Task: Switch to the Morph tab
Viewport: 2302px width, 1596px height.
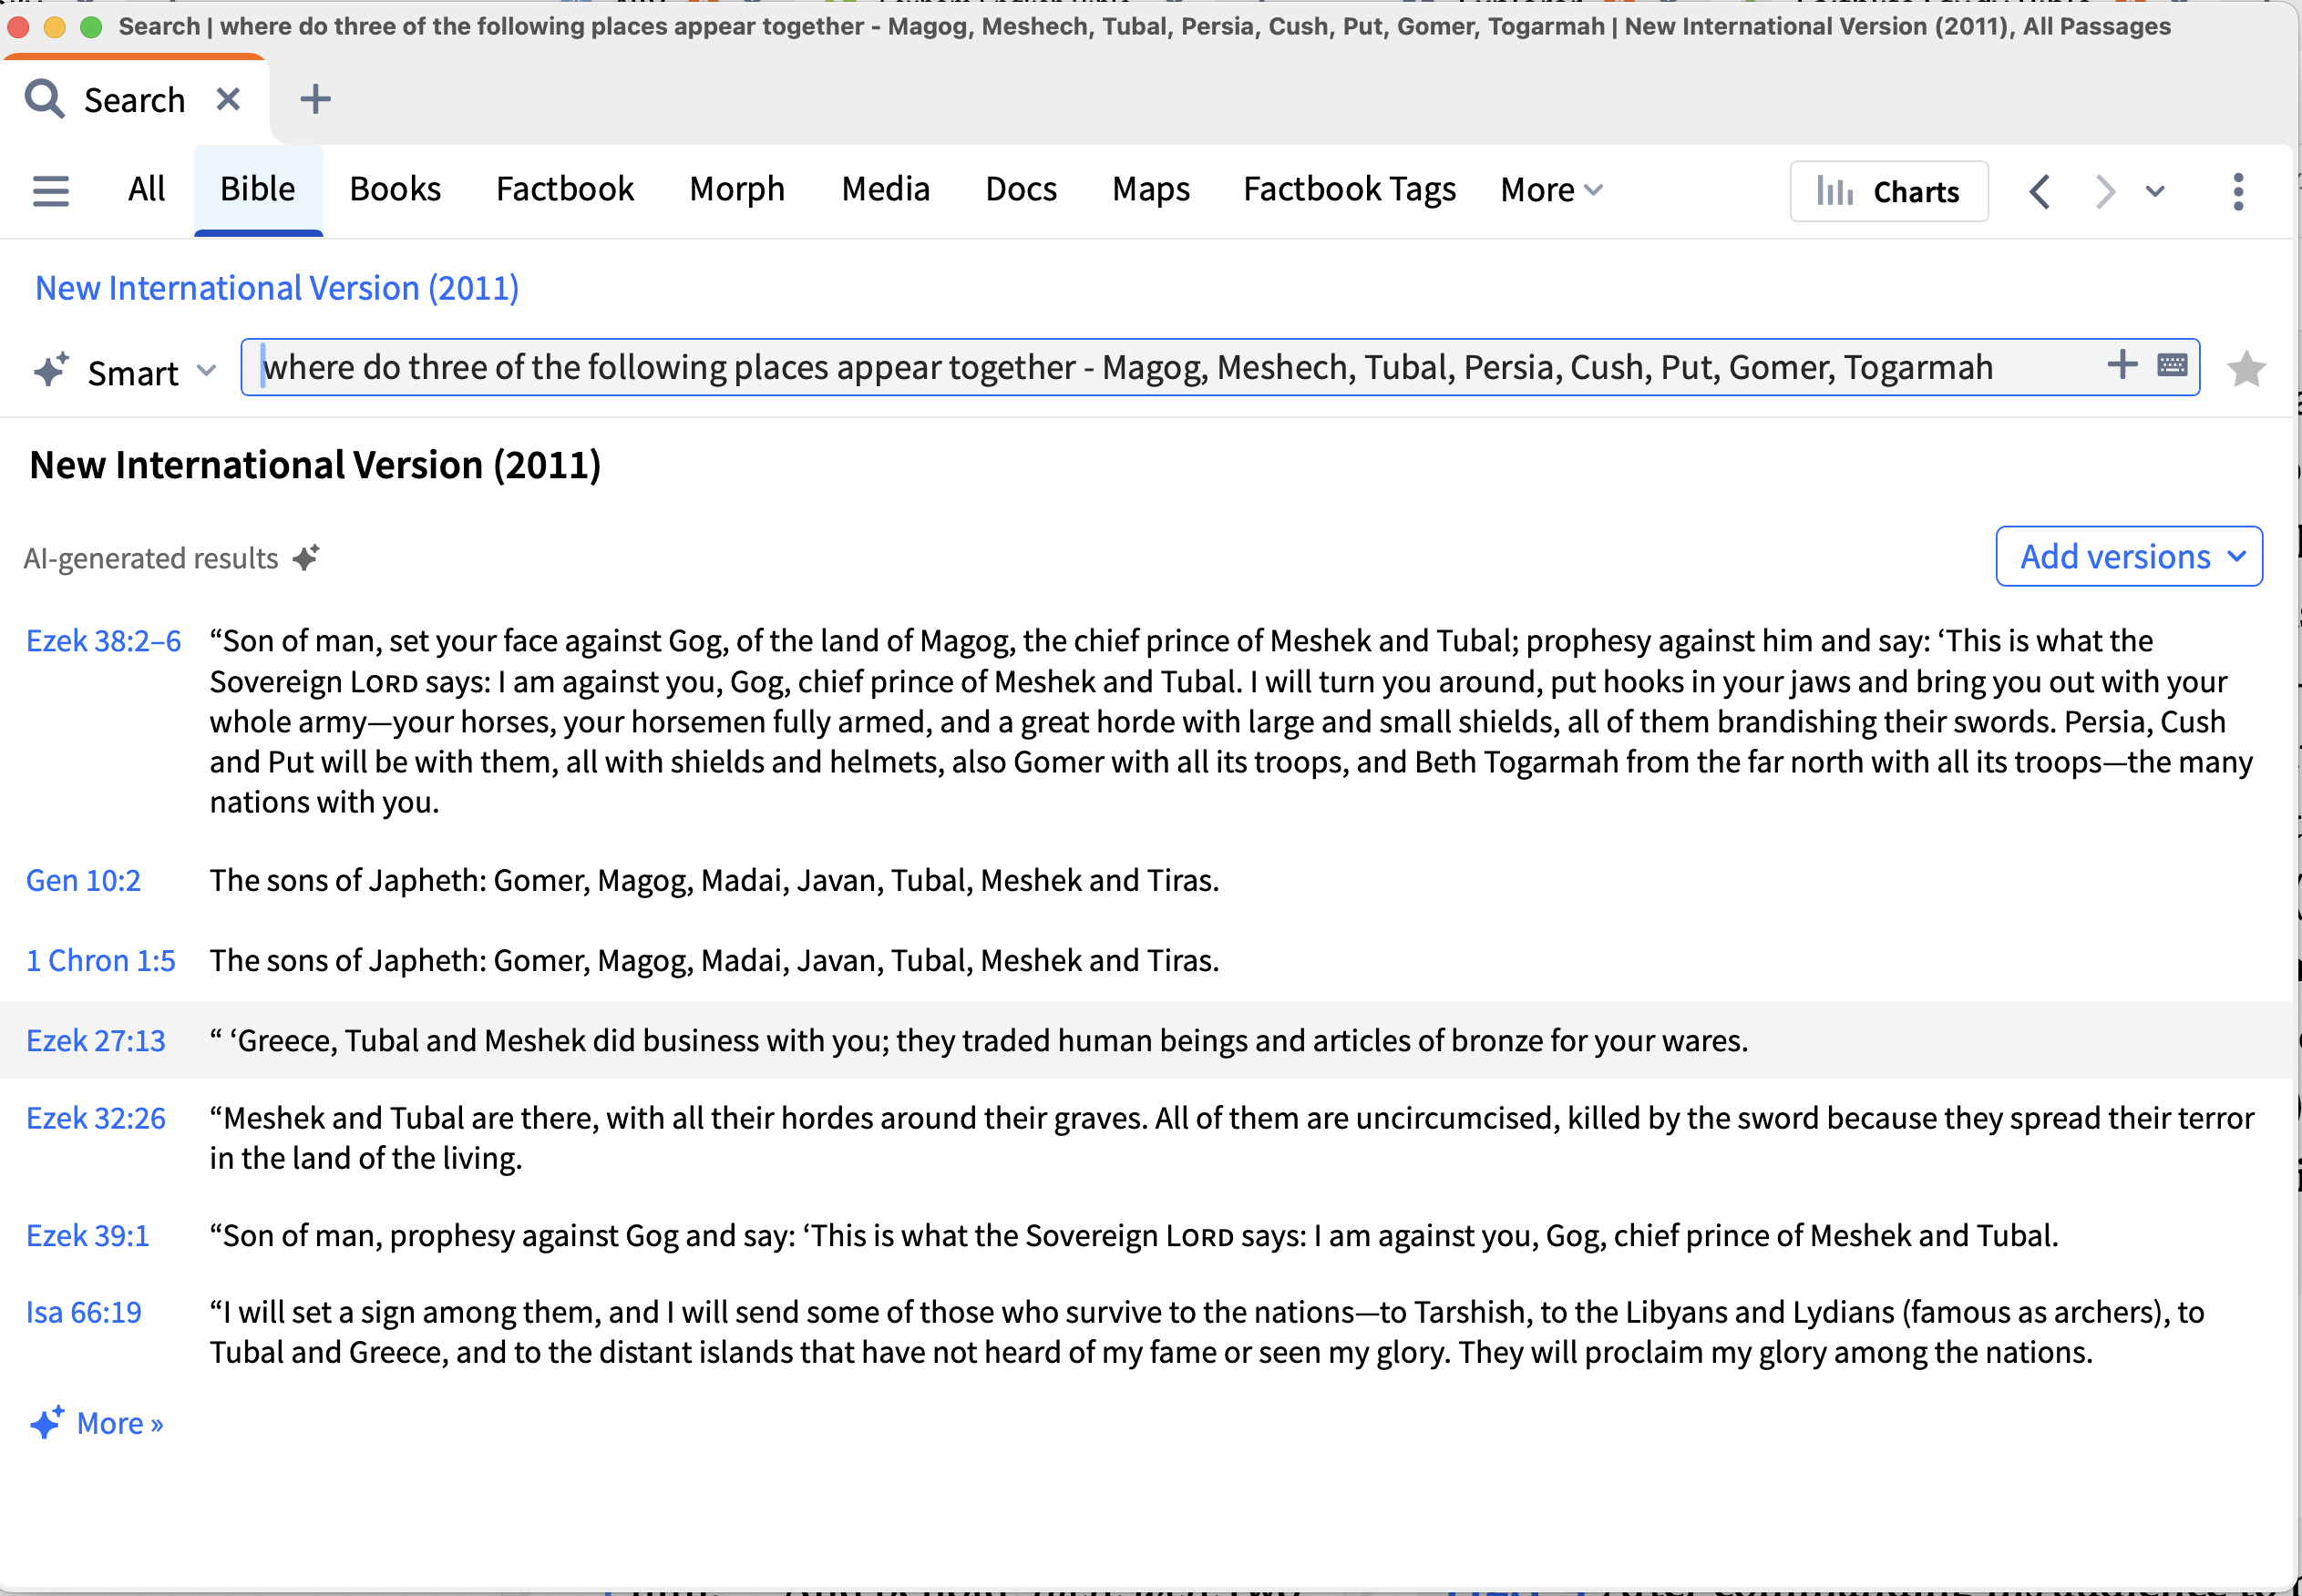Action: (737, 189)
